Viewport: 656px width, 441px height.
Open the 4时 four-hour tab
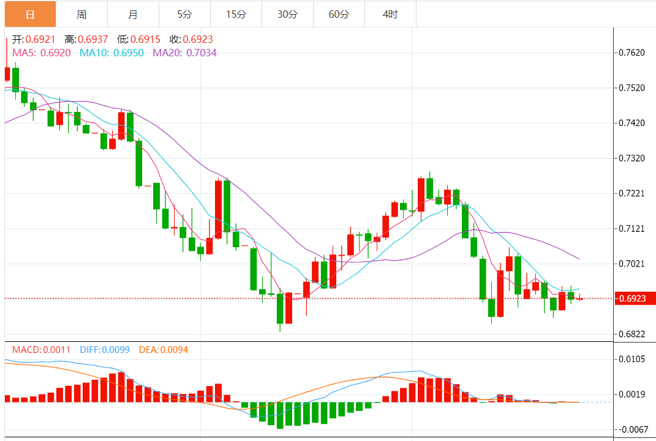390,14
